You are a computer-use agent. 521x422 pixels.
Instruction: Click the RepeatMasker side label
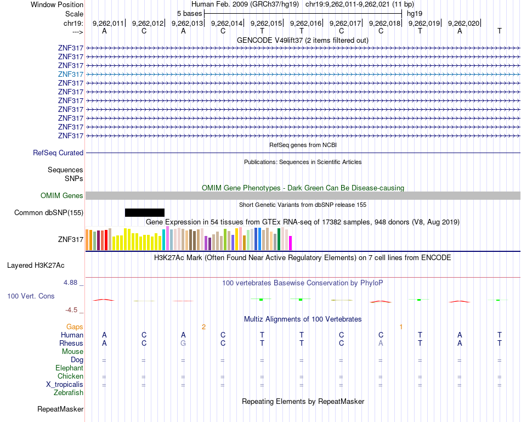pyautogui.click(x=60, y=409)
